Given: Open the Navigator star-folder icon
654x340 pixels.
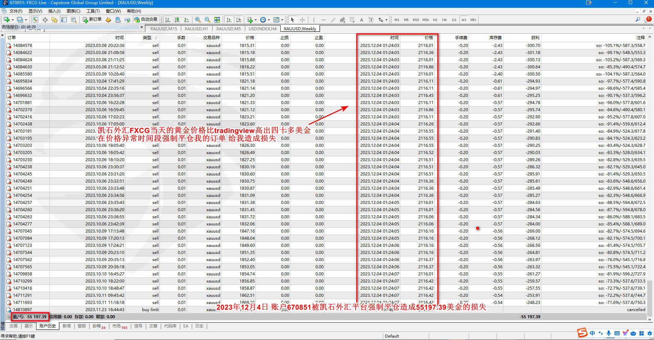Looking at the screenshot, I should 54,20.
